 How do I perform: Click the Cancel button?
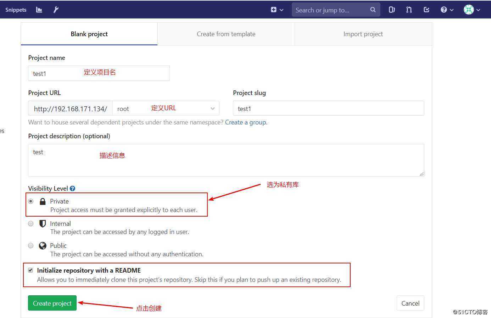click(410, 303)
